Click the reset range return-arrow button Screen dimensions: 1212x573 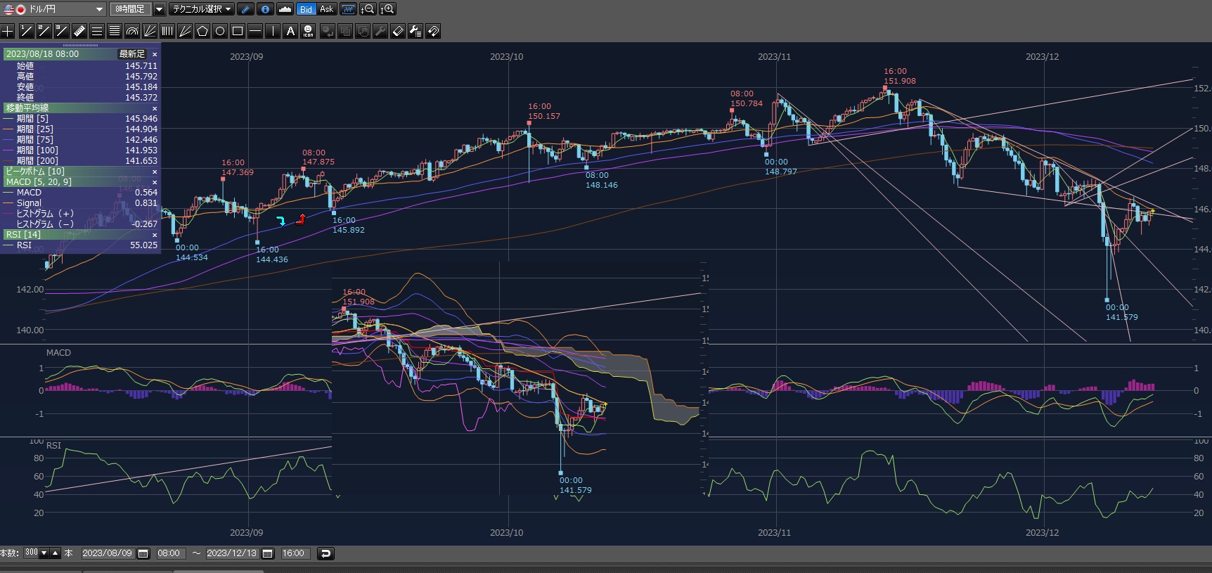(325, 553)
